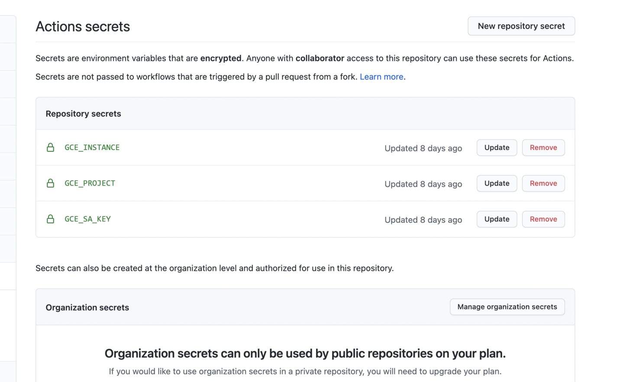Open the Learn more link
617x382 pixels.
[x=381, y=77]
